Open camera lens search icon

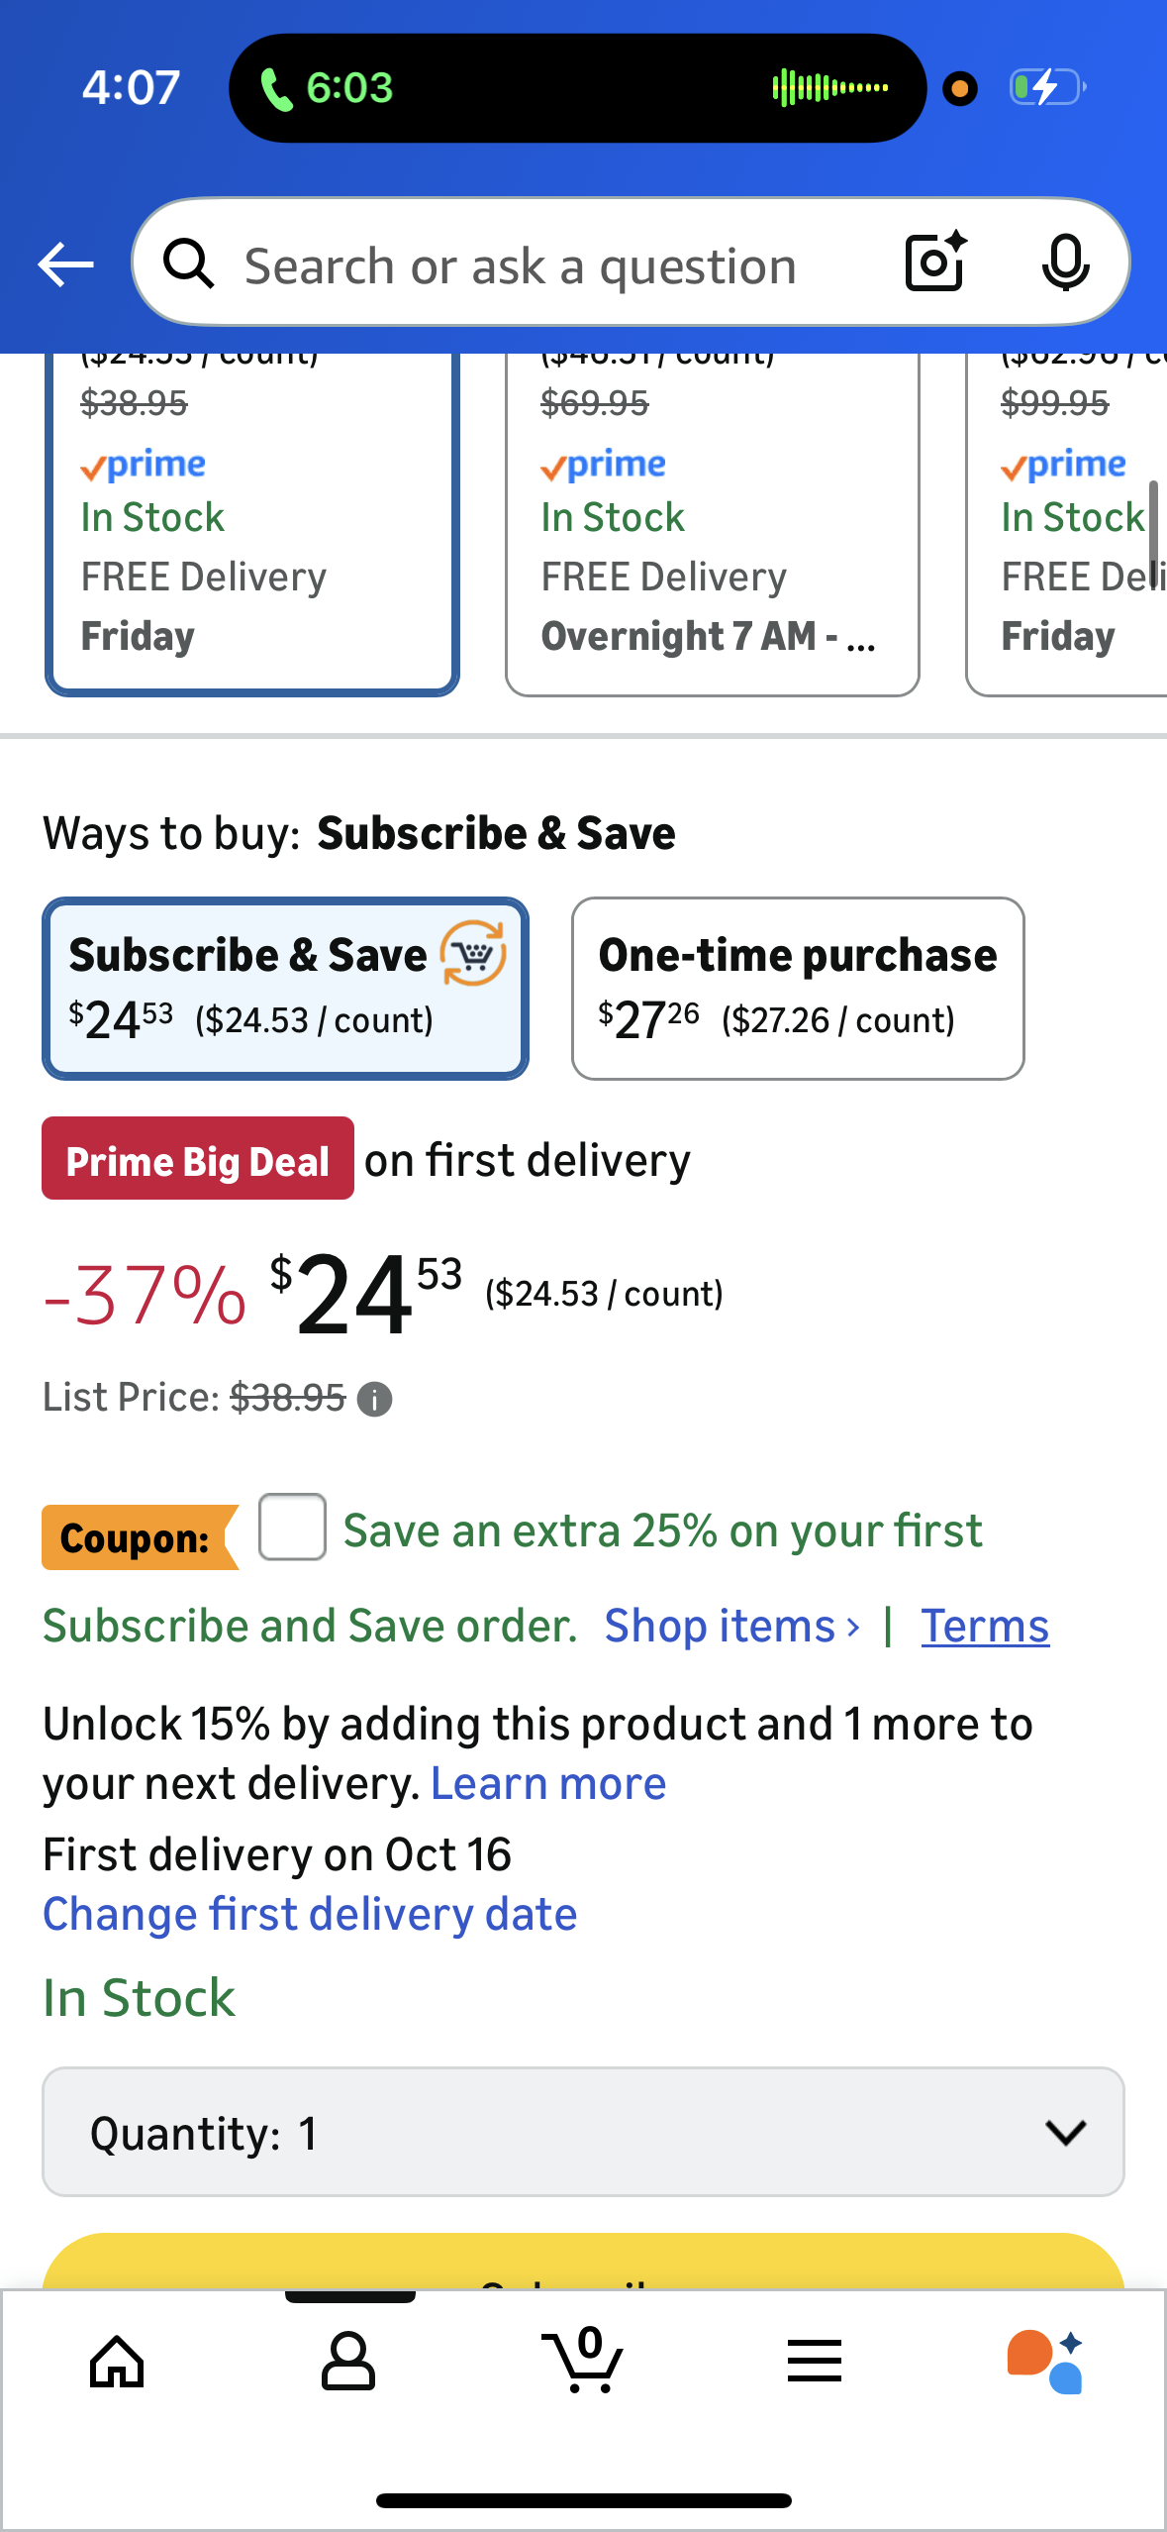pos(935,263)
